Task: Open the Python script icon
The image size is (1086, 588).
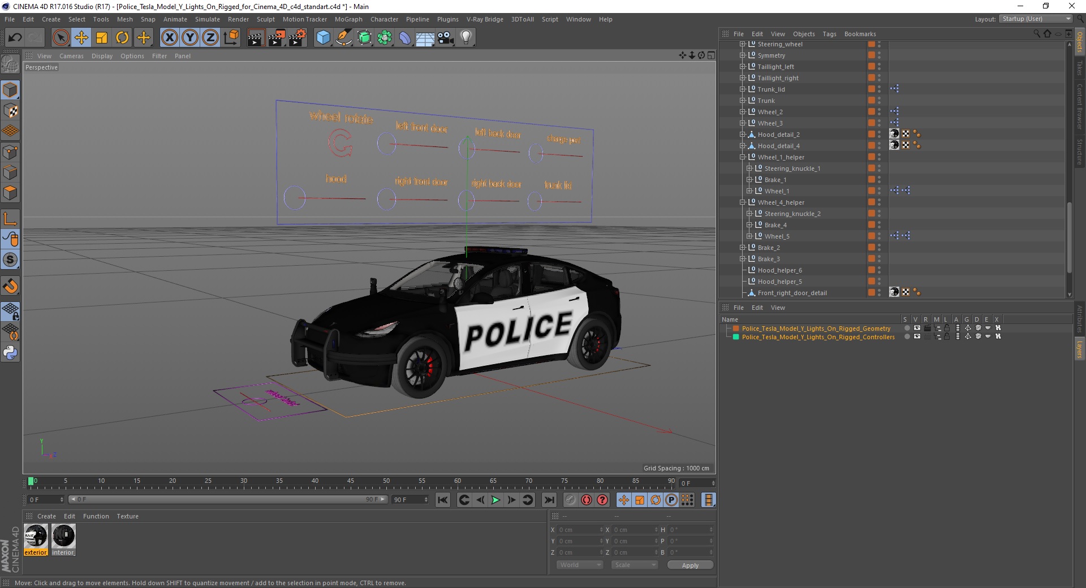Action: coord(10,353)
